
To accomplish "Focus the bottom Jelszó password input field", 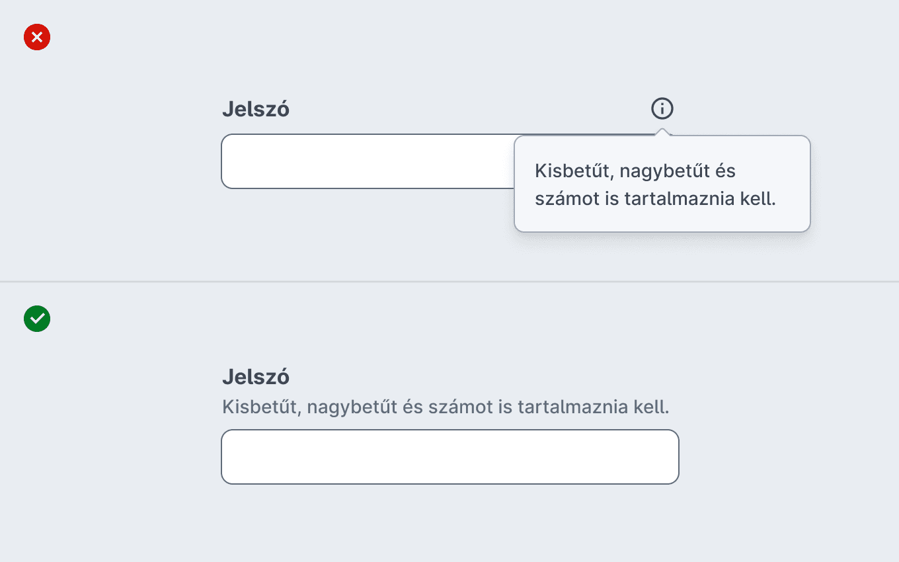I will point(450,457).
